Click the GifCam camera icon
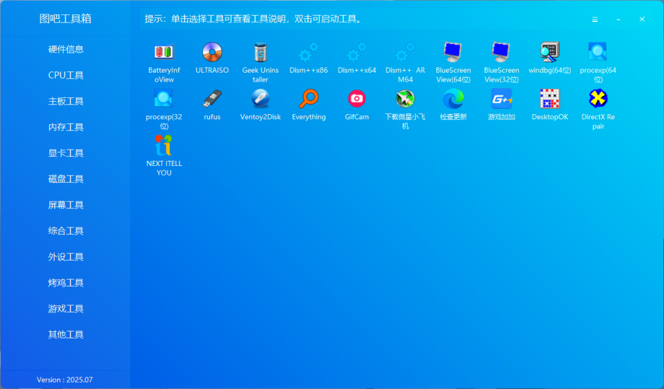The width and height of the screenshot is (664, 389). [x=357, y=99]
